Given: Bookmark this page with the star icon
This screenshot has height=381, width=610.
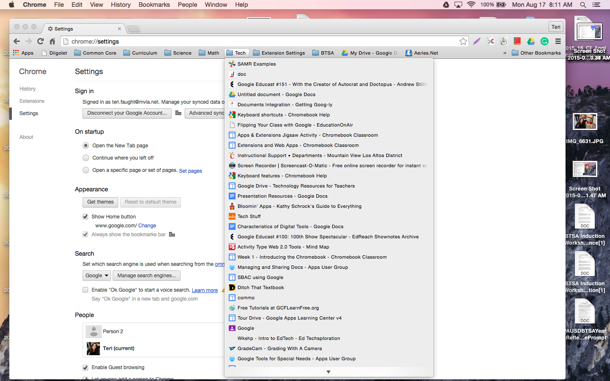Looking at the screenshot, I should (463, 41).
